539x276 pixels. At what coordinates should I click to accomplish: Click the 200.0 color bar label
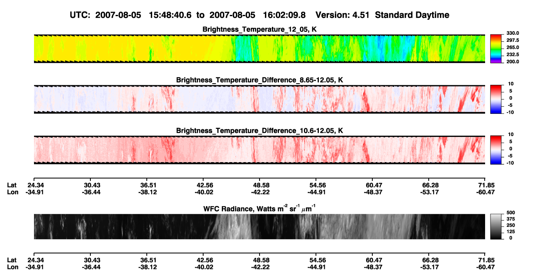[512, 61]
